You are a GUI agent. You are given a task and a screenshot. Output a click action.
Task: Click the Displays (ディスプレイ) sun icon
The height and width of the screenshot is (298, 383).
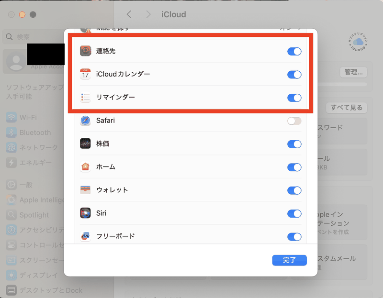(x=11, y=276)
